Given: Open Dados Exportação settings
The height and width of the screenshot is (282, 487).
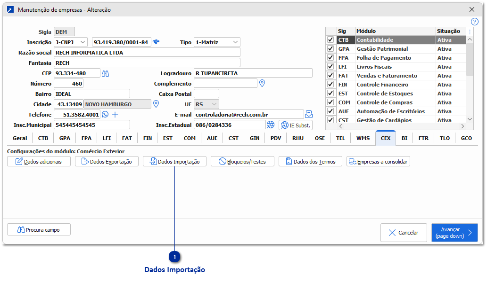Looking at the screenshot, I should click(x=107, y=162).
